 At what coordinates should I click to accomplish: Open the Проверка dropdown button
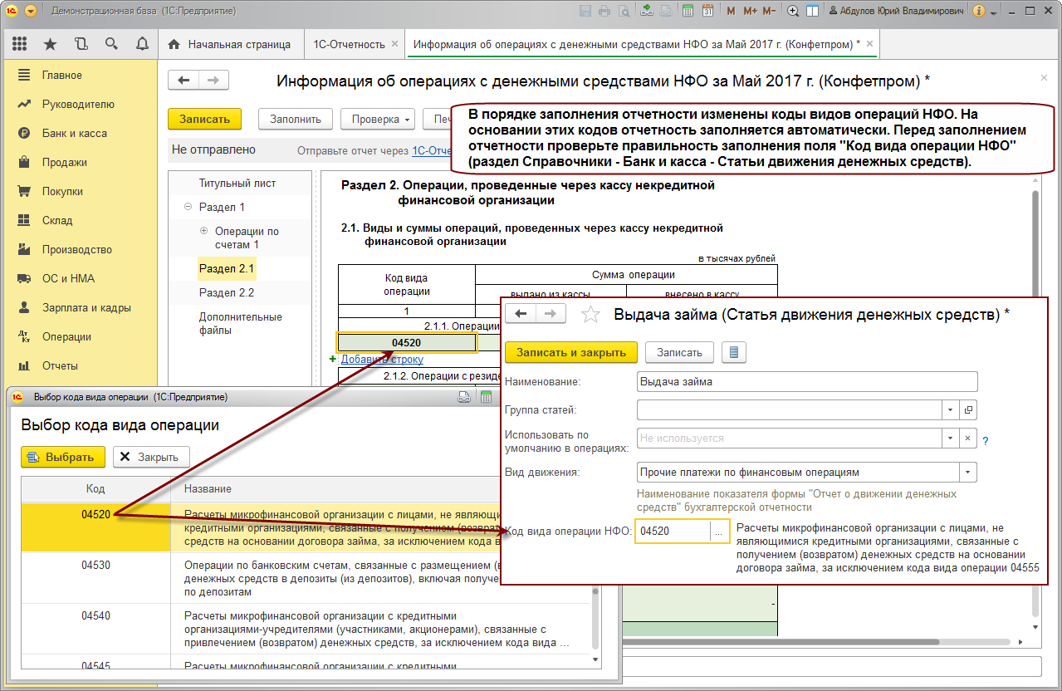[378, 119]
